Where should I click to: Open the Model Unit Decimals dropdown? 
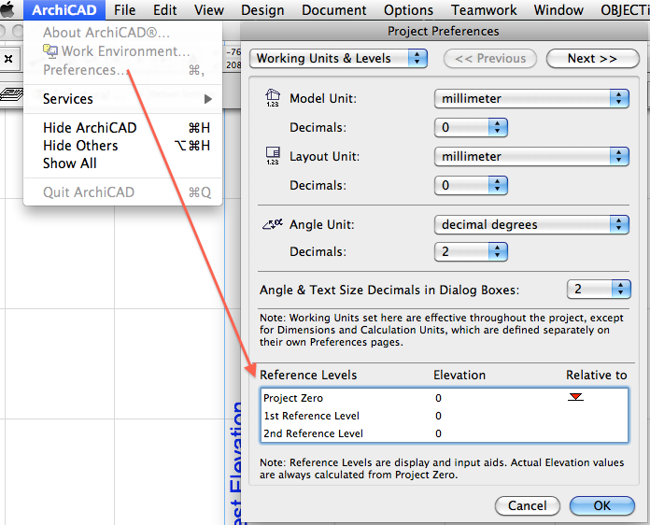click(x=471, y=127)
